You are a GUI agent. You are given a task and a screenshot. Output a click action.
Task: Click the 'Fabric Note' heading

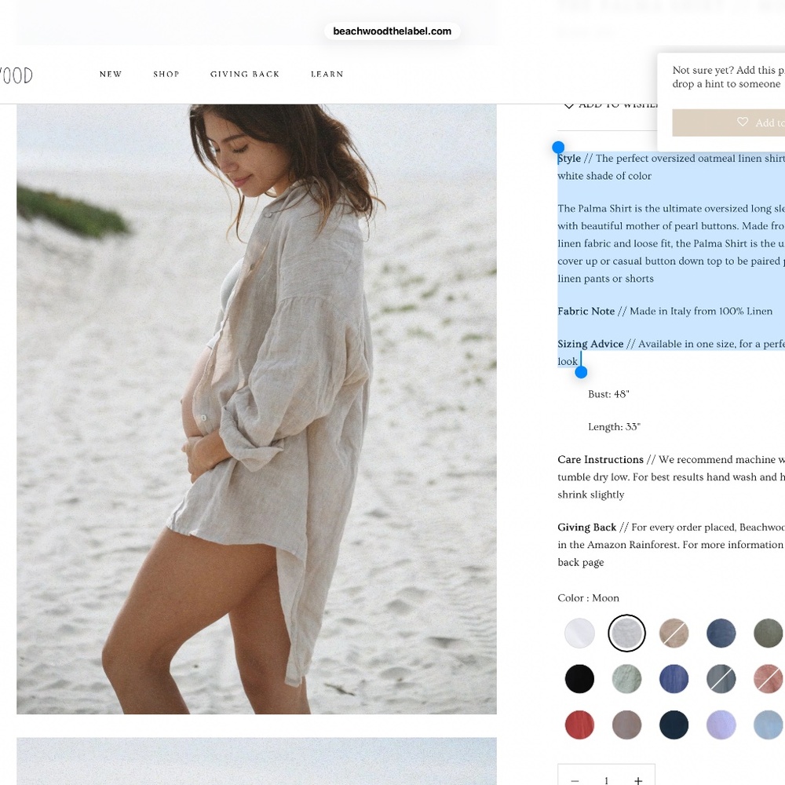pos(586,311)
